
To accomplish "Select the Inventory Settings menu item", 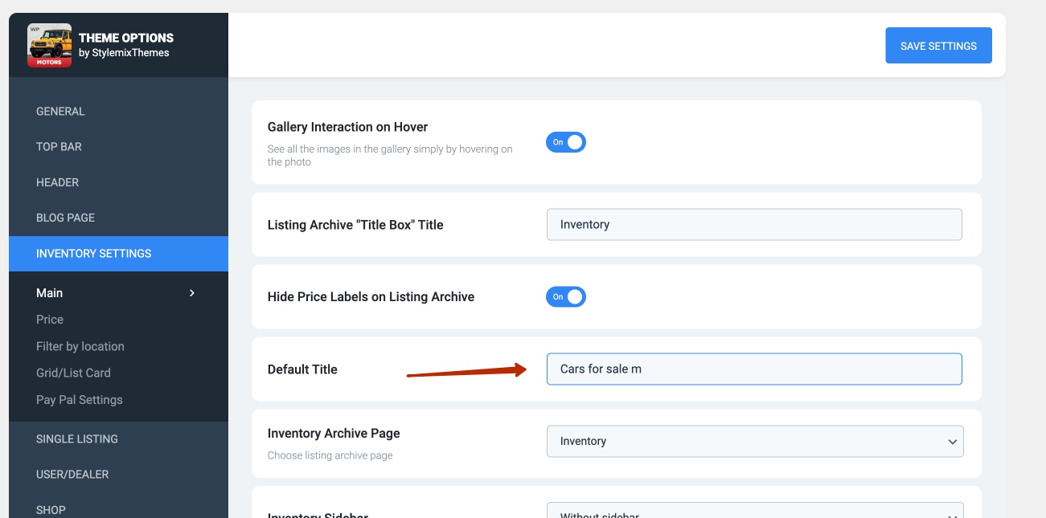I will (x=93, y=253).
